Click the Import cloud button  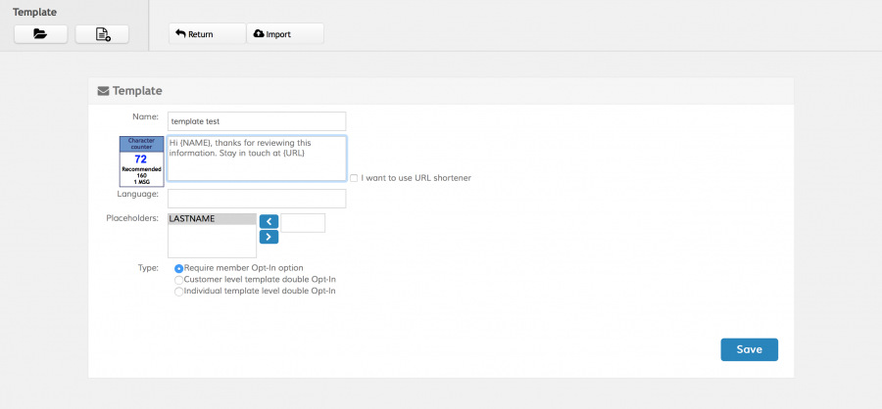pyautogui.click(x=284, y=34)
